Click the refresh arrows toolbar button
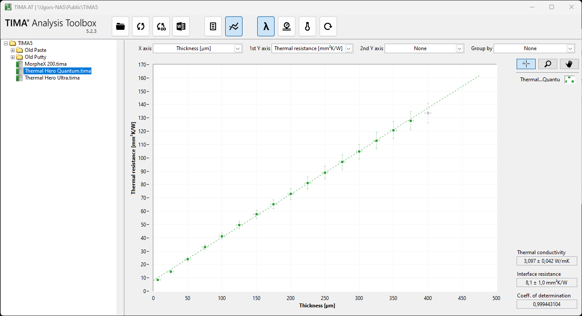This screenshot has height=316, width=582. tap(141, 26)
